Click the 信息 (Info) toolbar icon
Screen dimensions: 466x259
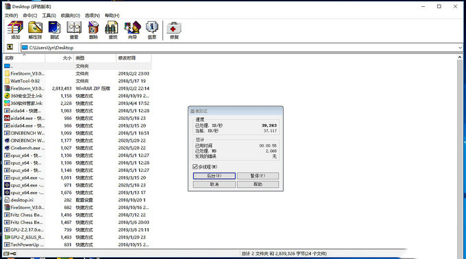pyautogui.click(x=152, y=30)
